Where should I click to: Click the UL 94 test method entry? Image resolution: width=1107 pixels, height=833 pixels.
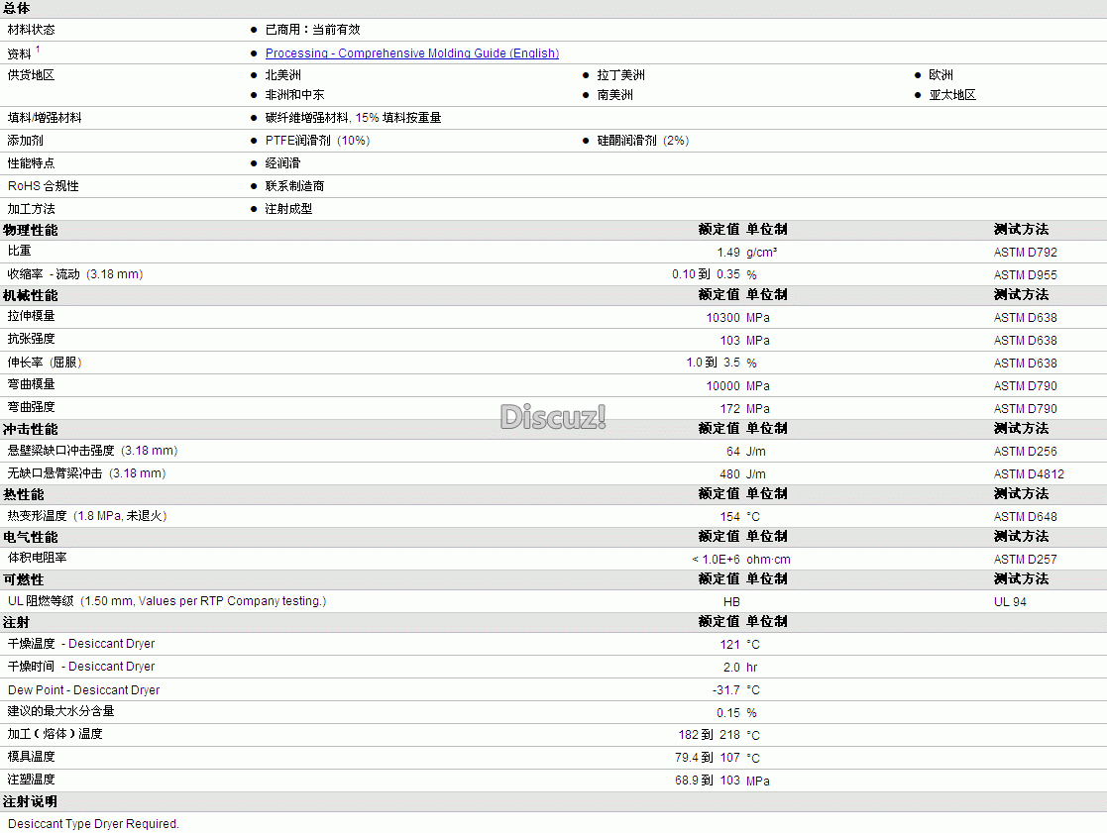(x=1010, y=602)
